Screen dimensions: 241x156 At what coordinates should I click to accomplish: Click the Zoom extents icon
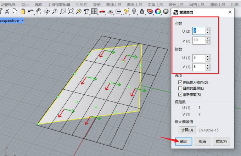click(x=71, y=12)
